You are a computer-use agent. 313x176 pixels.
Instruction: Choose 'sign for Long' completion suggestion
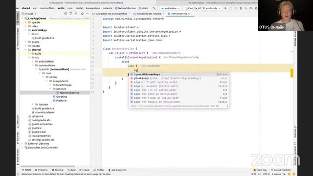[x=179, y=94]
